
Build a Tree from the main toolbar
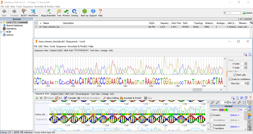pyautogui.click(x=59, y=13)
